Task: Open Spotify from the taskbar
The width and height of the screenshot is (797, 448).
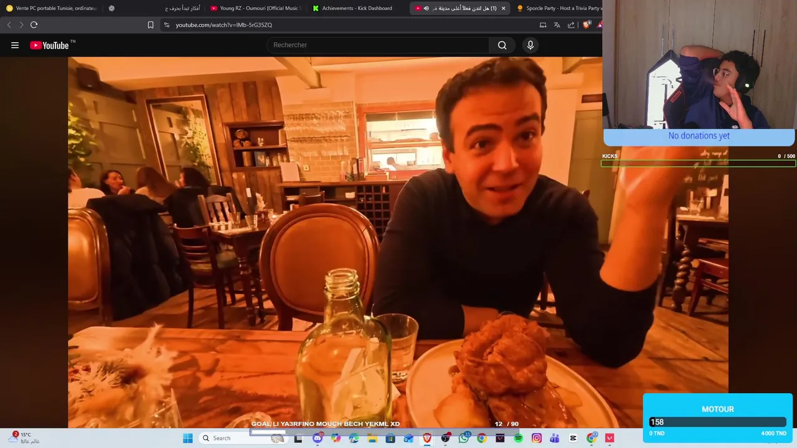Action: (519, 438)
